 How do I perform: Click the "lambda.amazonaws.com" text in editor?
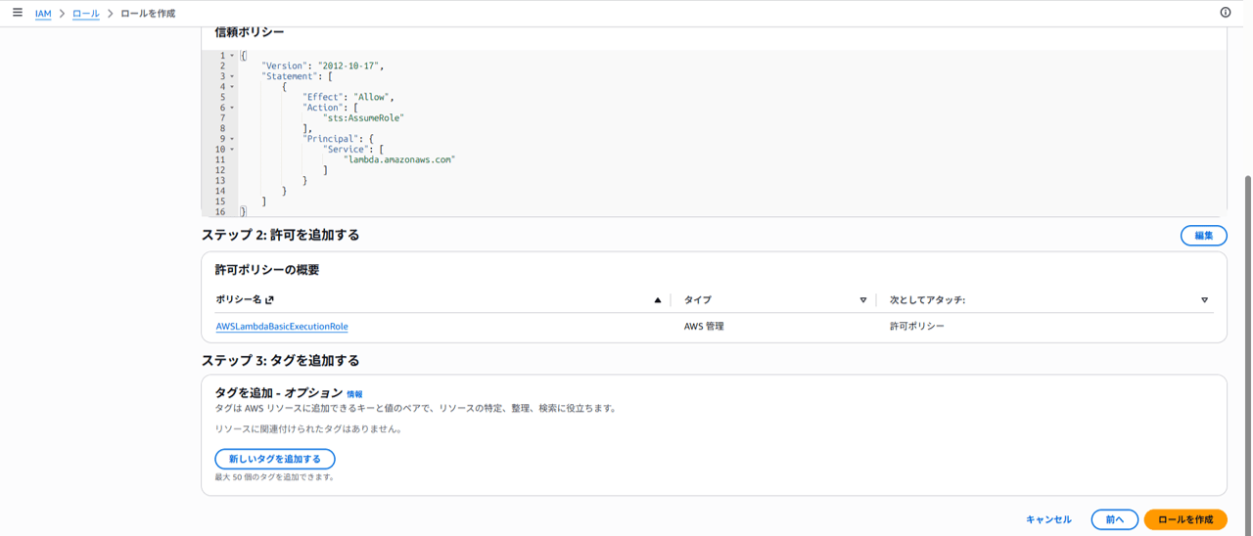(x=399, y=159)
